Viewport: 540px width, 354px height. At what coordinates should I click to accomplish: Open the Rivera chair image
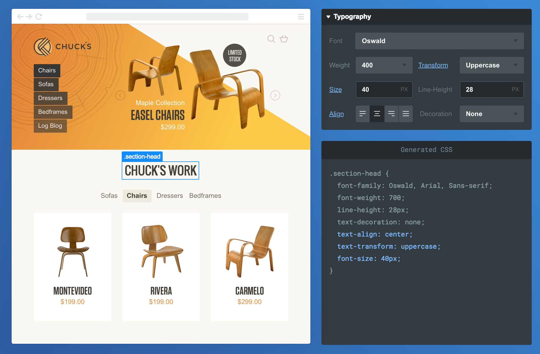point(162,251)
